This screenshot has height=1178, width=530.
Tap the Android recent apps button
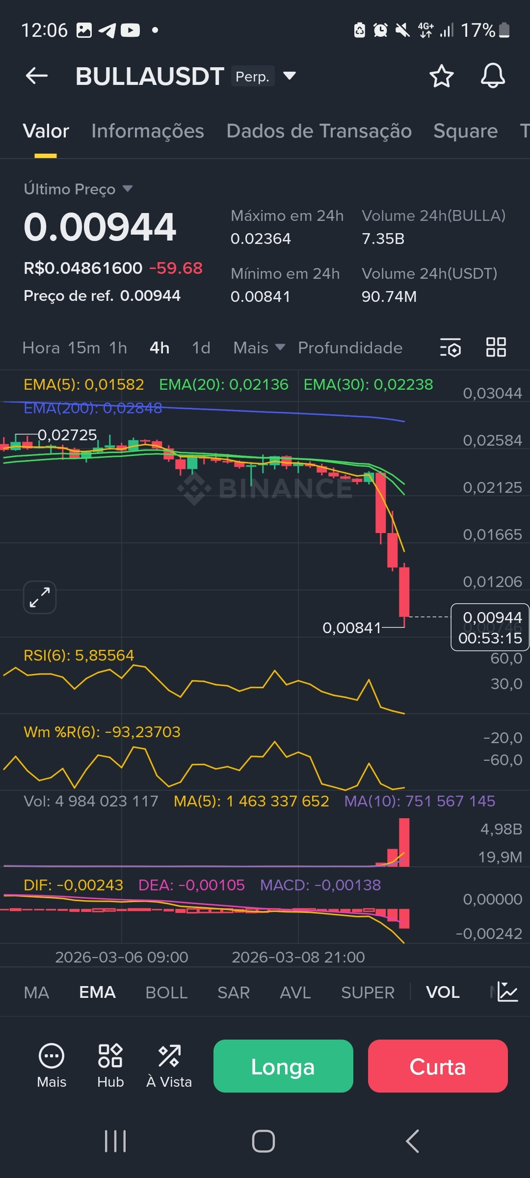pos(115,1141)
